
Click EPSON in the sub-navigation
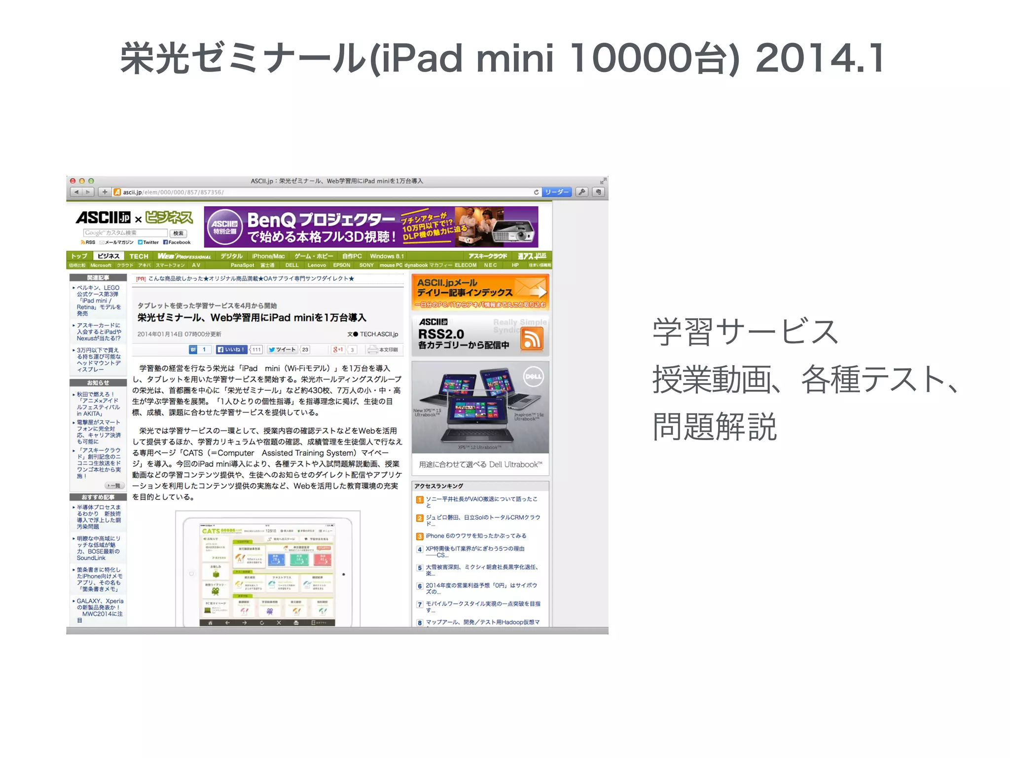pyautogui.click(x=342, y=265)
